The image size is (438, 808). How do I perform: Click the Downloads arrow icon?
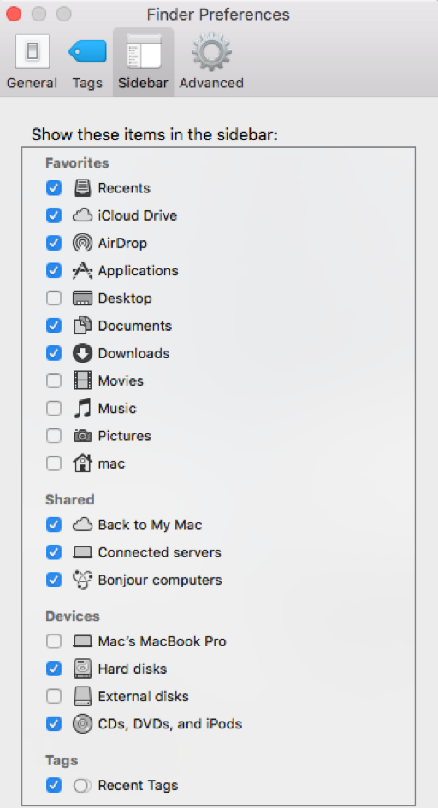click(82, 353)
